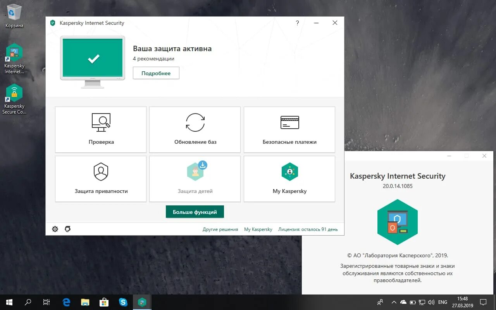Click the help question mark icon

[x=297, y=23]
